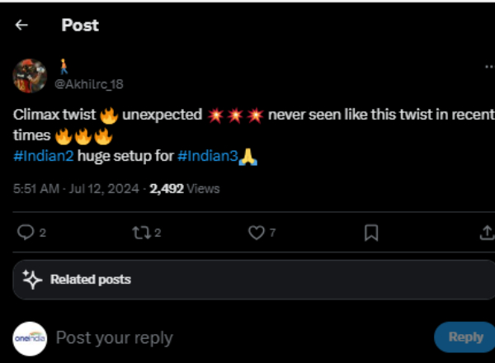Image resolution: width=495 pixels, height=363 pixels.
Task: Visit the @Akhilrc_18 profile handle
Action: (89, 84)
